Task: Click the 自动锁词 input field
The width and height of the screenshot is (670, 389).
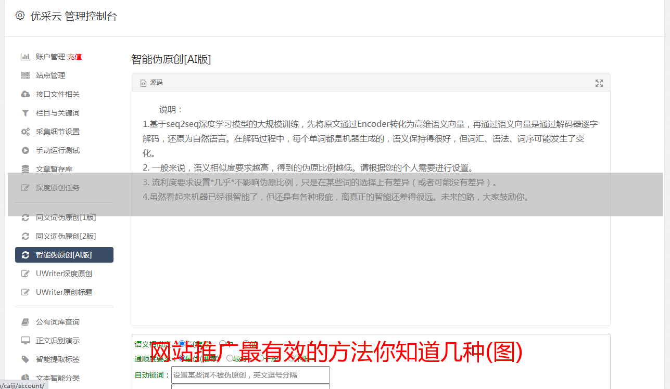Action: click(x=250, y=375)
